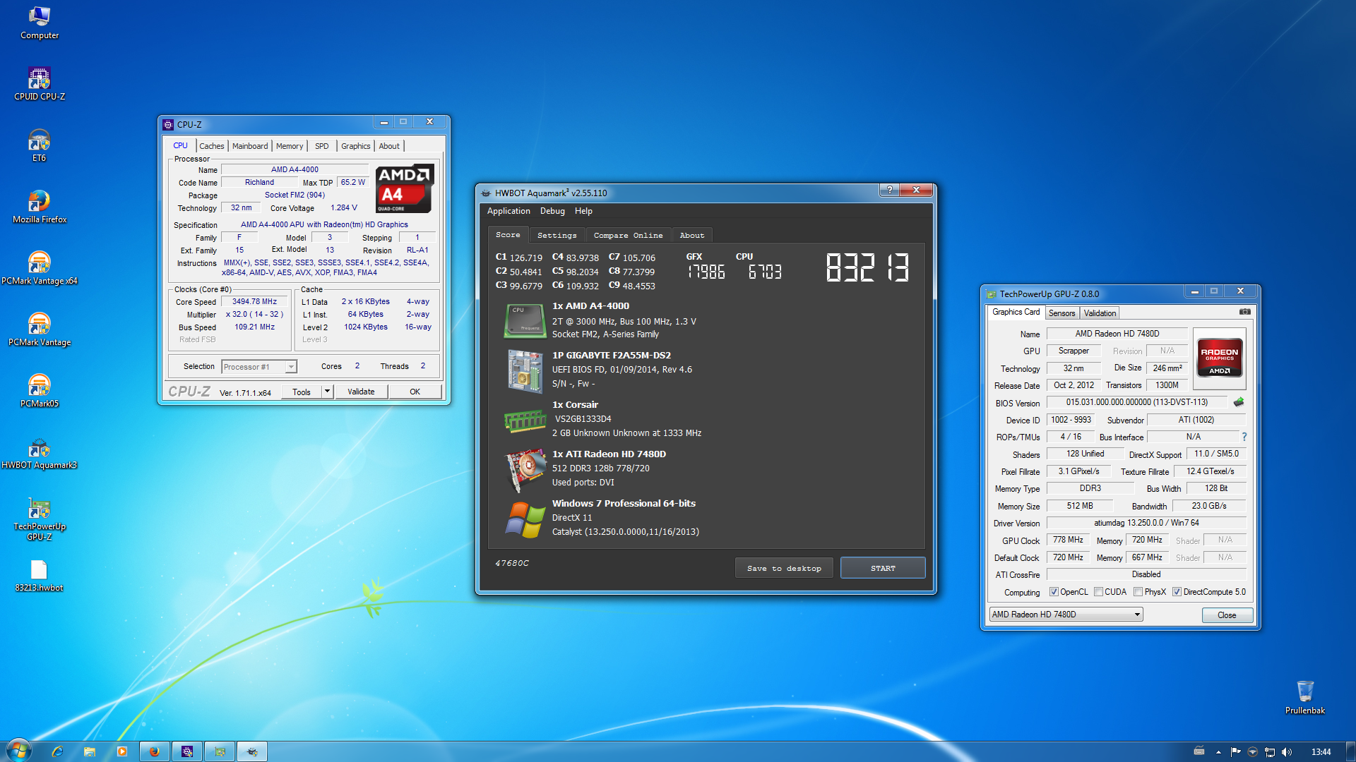
Task: Switch to CPU-Z Mainboard tab
Action: [250, 146]
